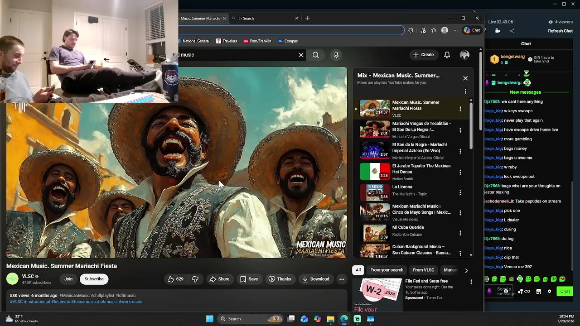Viewport: 580px width, 326px height.
Task: Clear the YouTube search box text
Action: tap(301, 55)
